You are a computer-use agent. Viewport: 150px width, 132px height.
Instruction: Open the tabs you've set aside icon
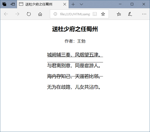[4, 4]
